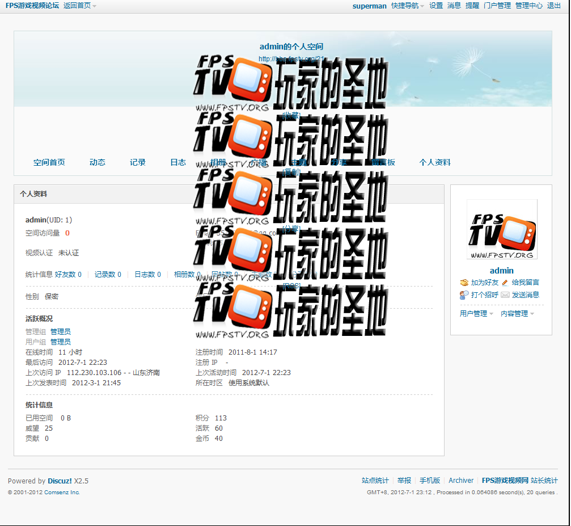571x526 pixels.
Task: Click 退出 to log out
Action: coord(553,6)
